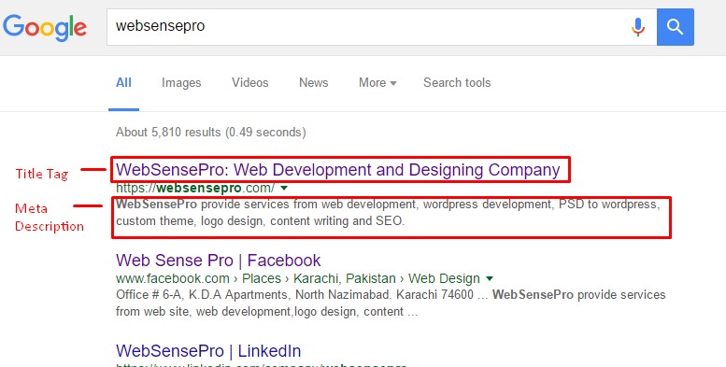
Task: Open the WebSensePro Web Development result link
Action: click(x=338, y=170)
